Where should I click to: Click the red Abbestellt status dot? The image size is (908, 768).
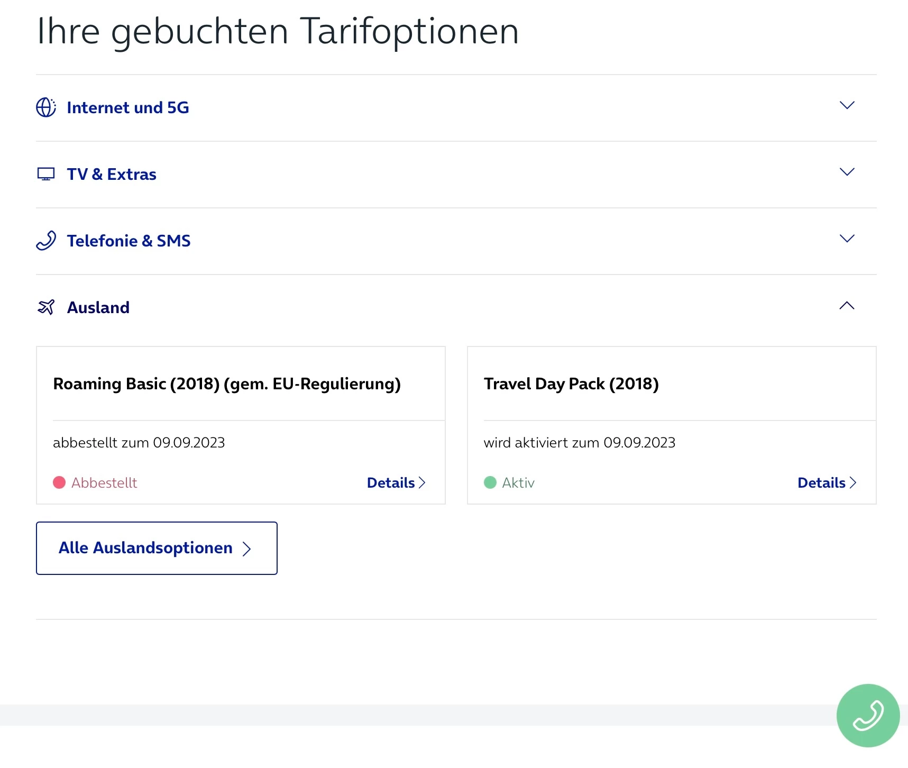(x=59, y=482)
